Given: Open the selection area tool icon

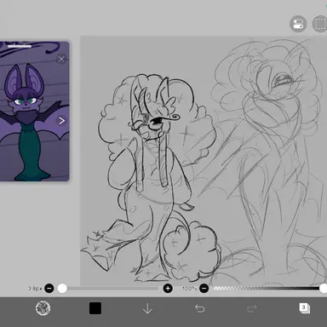Looking at the screenshot, I should click(x=320, y=24).
